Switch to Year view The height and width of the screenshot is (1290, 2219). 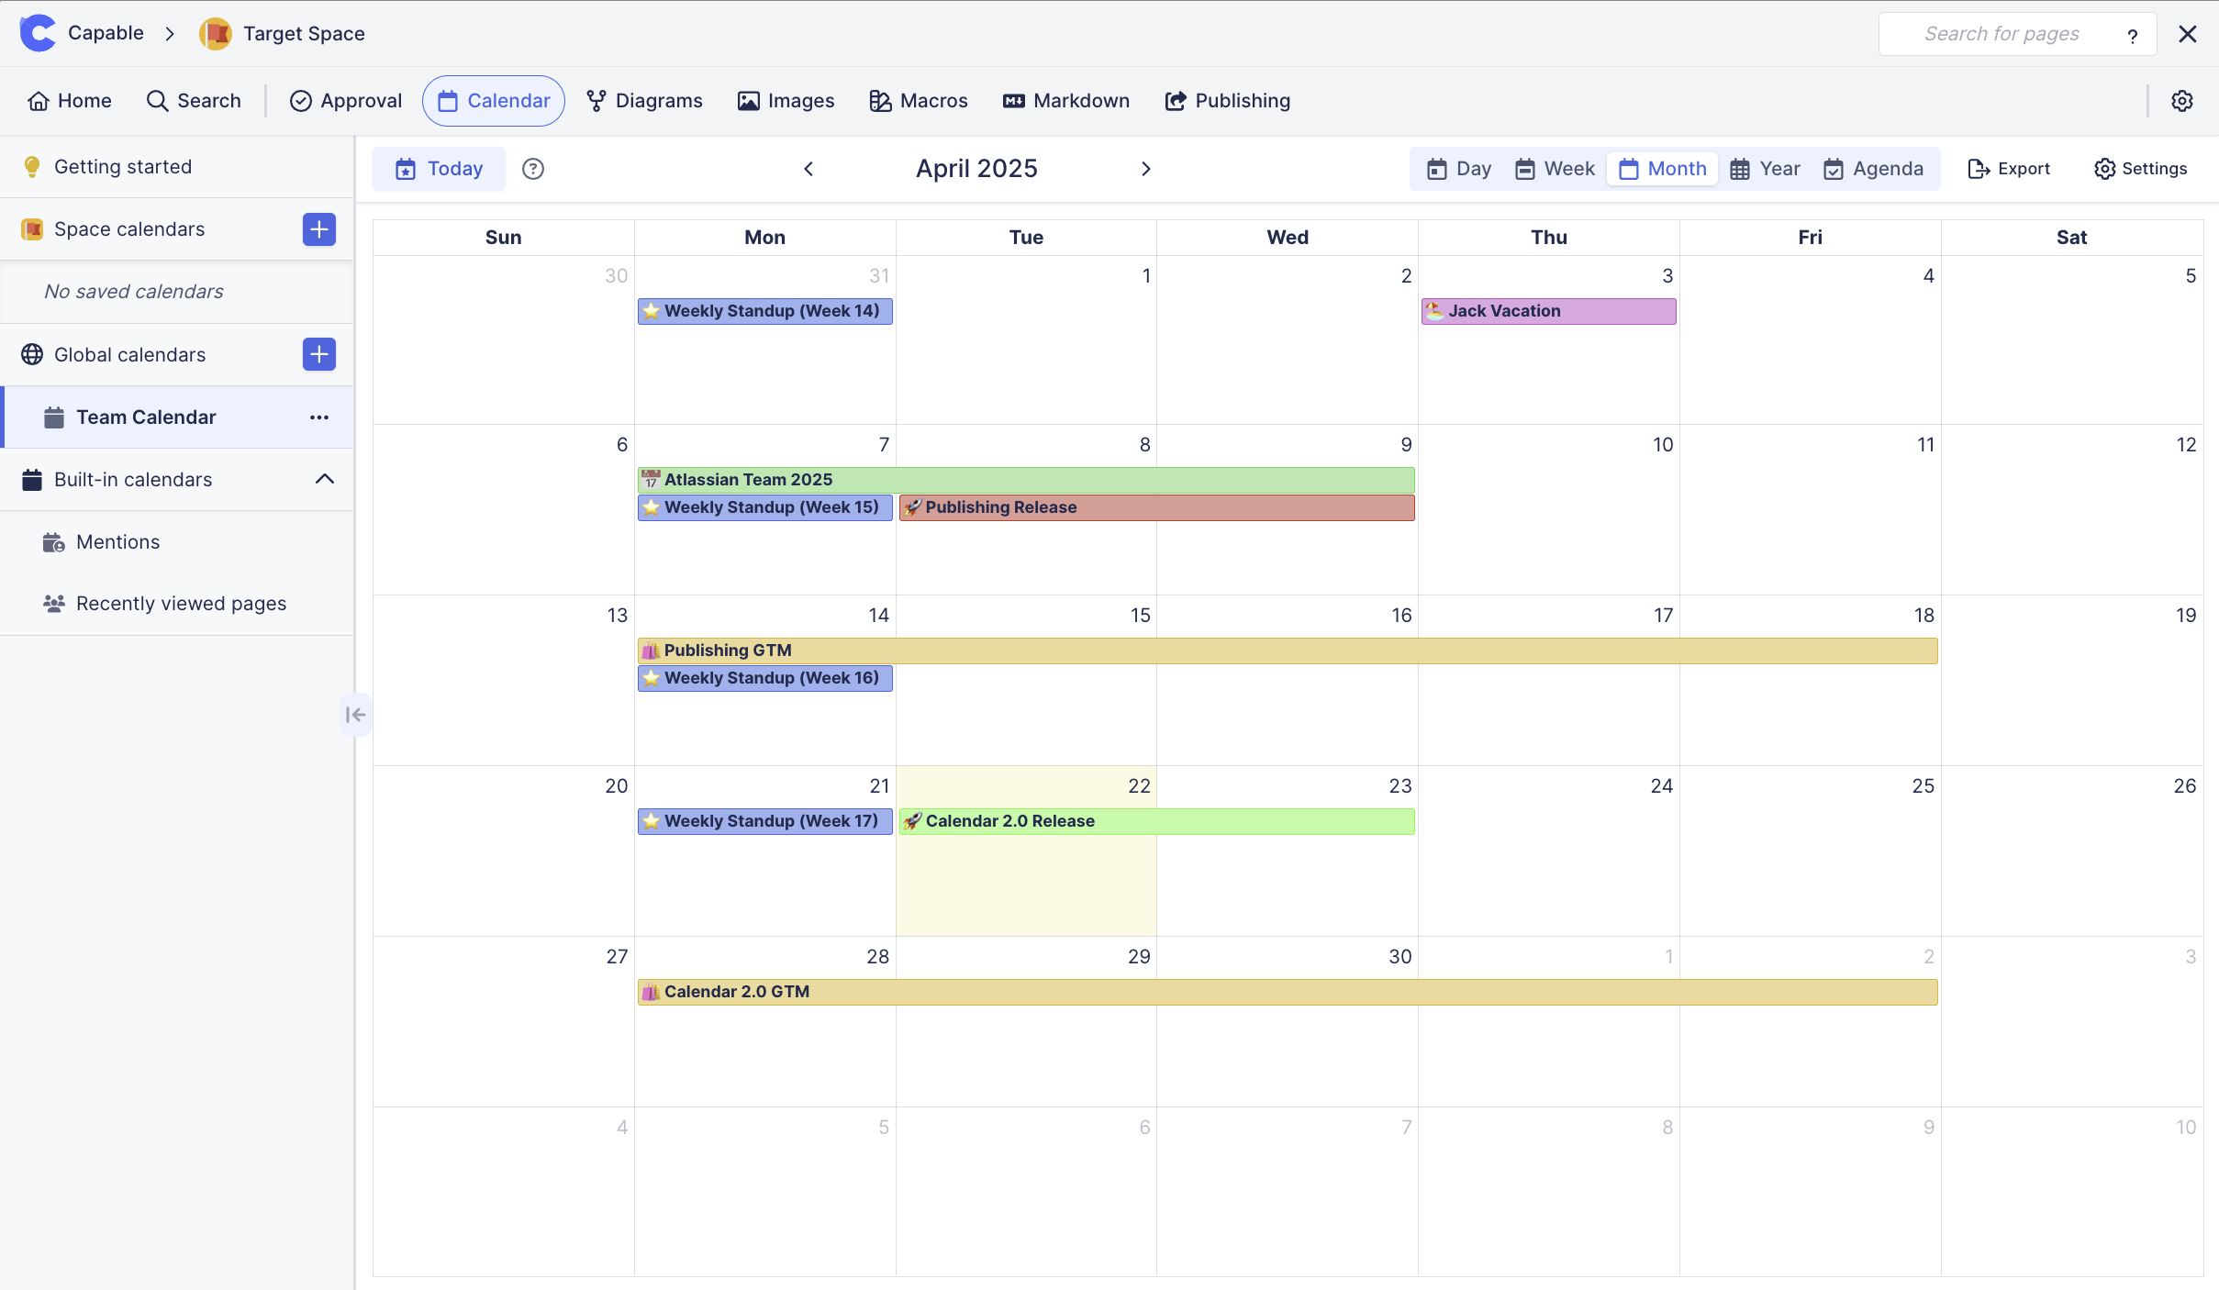coord(1765,169)
